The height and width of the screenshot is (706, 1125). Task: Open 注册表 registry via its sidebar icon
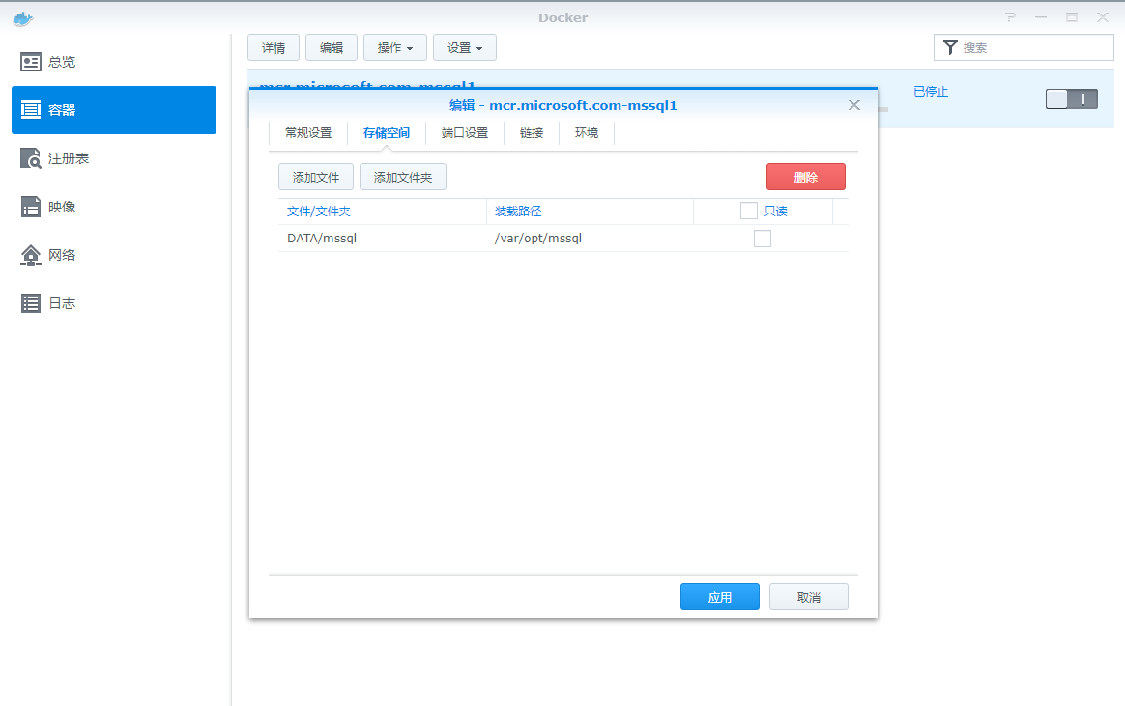coord(31,158)
